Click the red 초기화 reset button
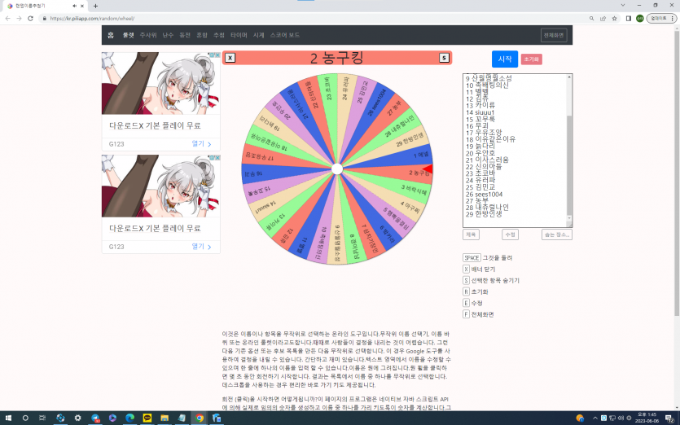This screenshot has width=680, height=425. pyautogui.click(x=531, y=59)
